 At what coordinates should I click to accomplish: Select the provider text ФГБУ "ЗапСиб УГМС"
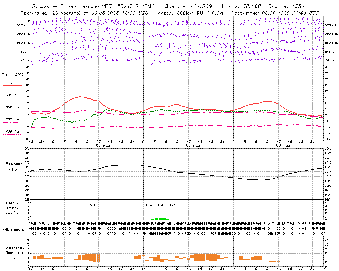[130, 6]
